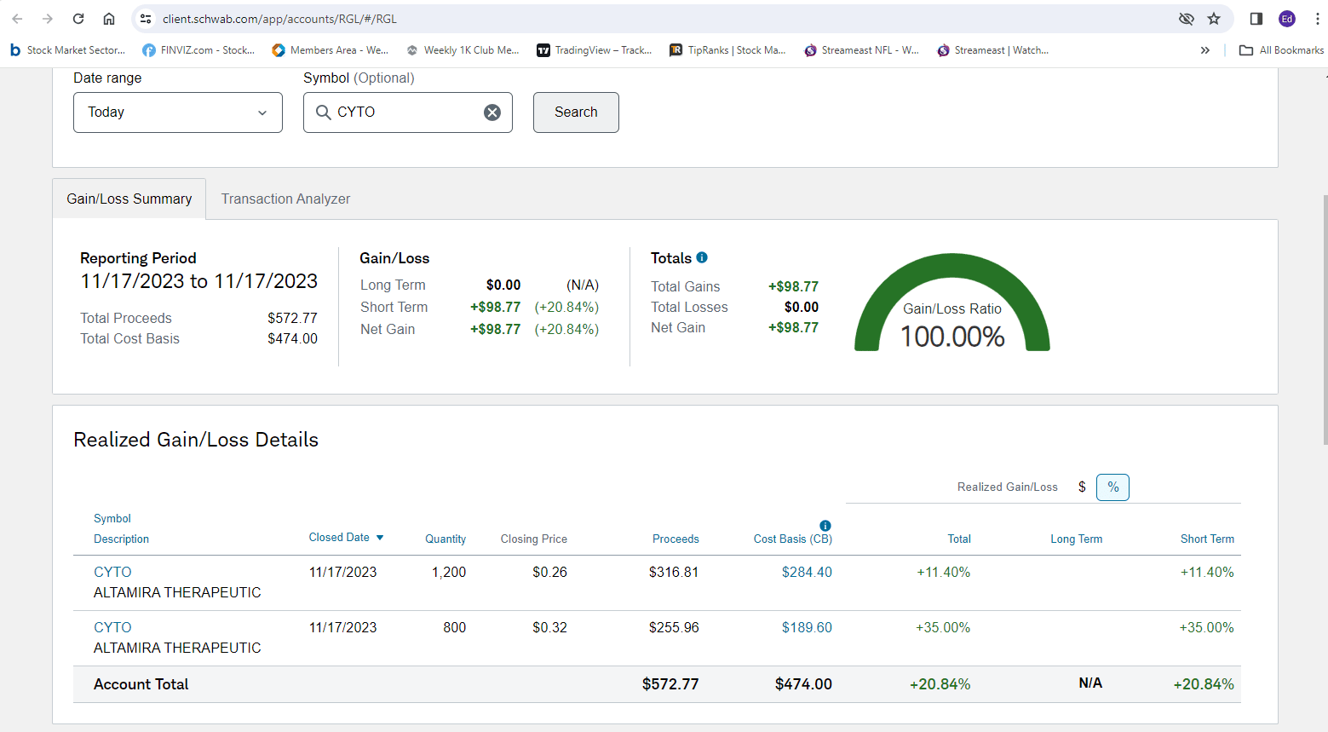1328x732 pixels.
Task: Switch to the Transaction Analyzer tab
Action: point(285,199)
